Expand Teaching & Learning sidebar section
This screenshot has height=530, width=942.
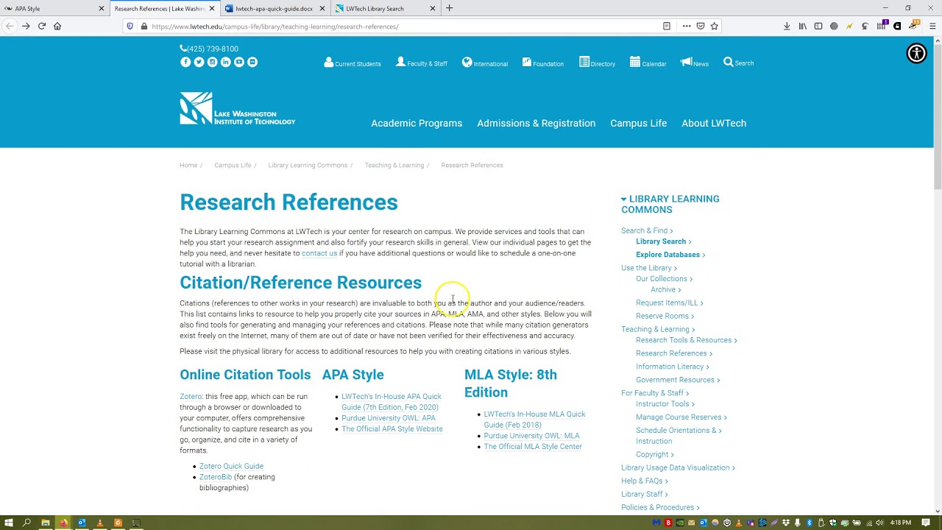(658, 329)
